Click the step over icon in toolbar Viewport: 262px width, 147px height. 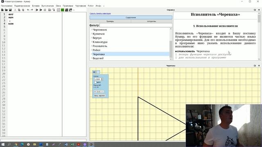tap(50, 10)
